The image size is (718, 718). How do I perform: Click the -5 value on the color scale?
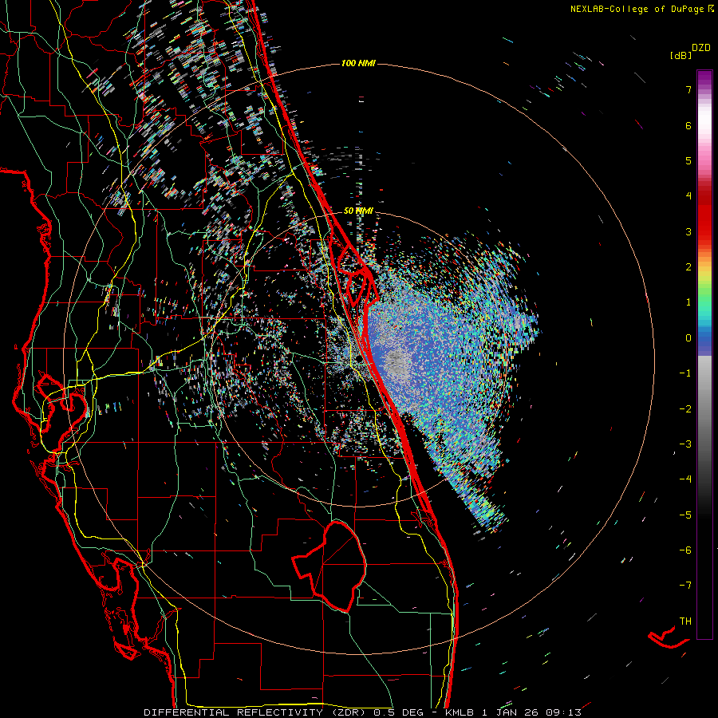coord(685,515)
